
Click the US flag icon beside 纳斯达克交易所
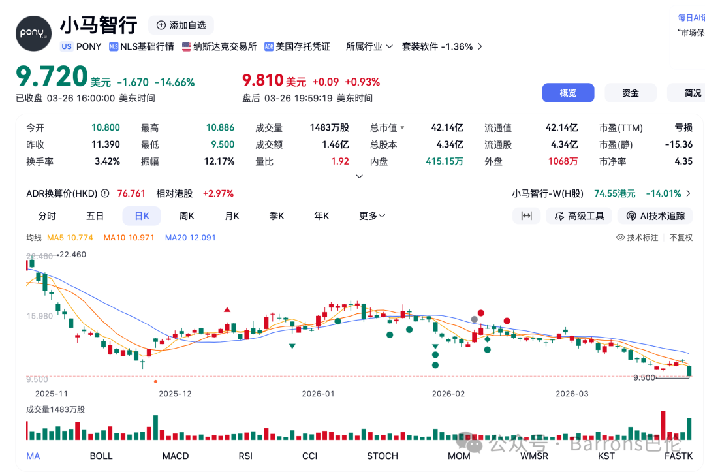point(187,47)
